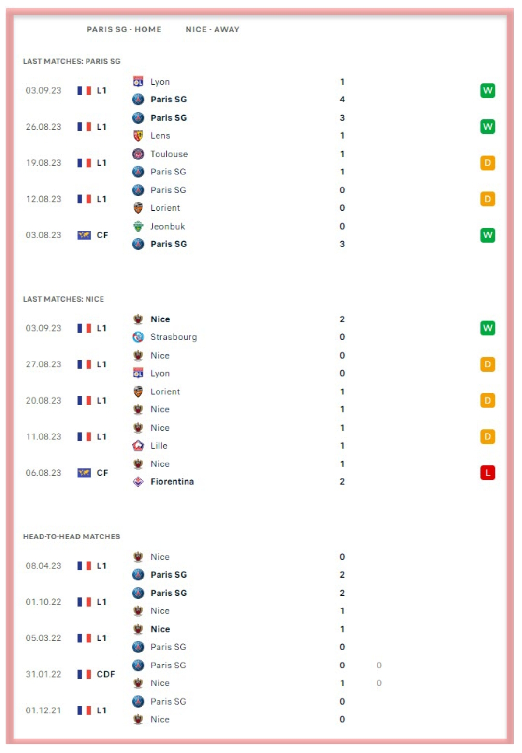Click the Lille club crest
The width and height of the screenshot is (522, 753).
[138, 446]
